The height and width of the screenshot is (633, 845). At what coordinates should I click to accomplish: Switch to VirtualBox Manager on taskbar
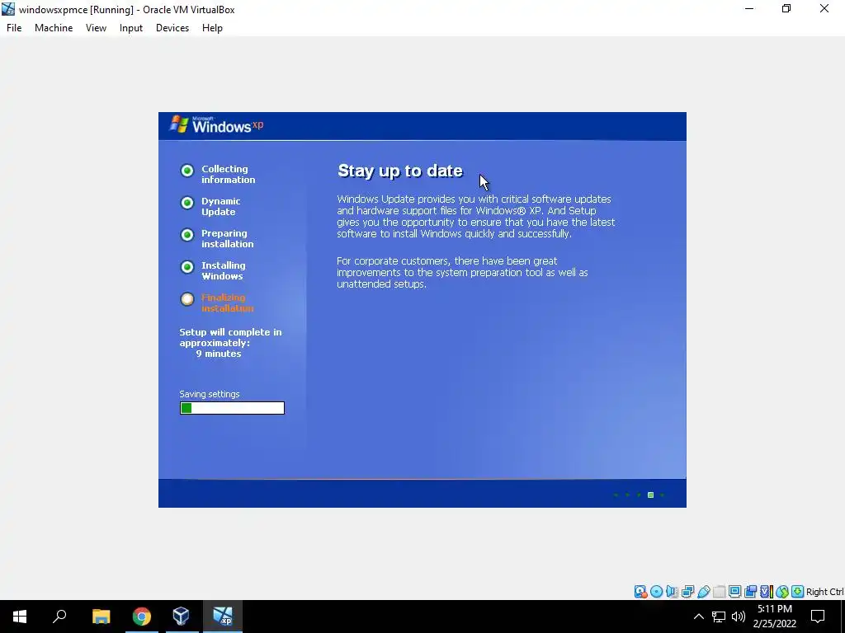(181, 617)
